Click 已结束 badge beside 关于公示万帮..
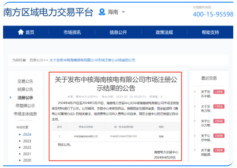 (x=219, y=121)
